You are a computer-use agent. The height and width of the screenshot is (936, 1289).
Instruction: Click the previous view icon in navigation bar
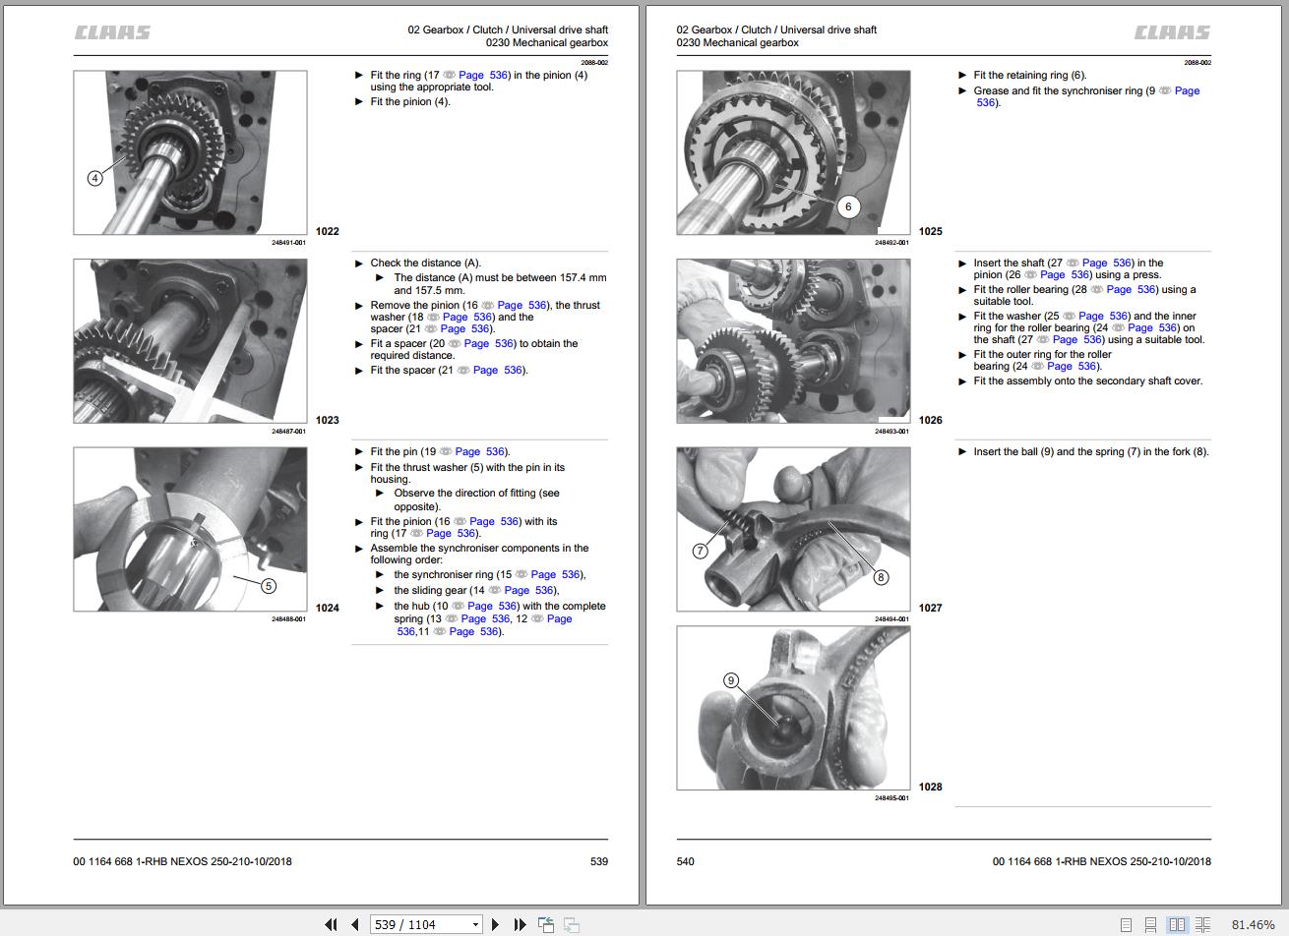click(546, 924)
